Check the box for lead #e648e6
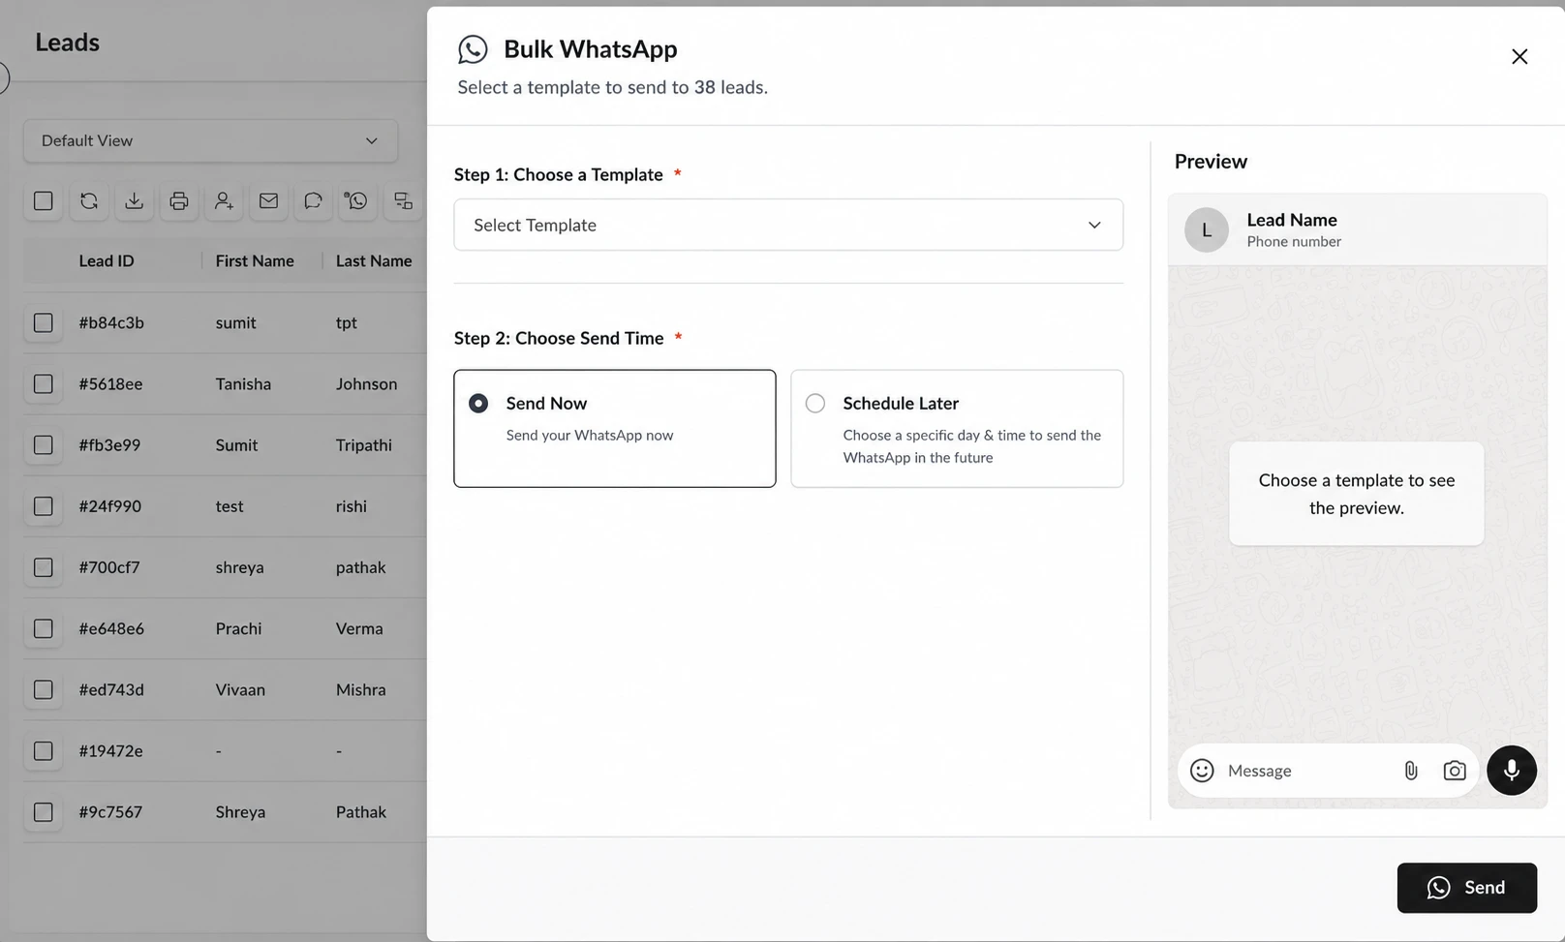The image size is (1565, 942). click(44, 628)
